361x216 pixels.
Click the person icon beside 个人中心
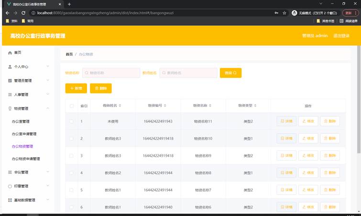(10, 67)
